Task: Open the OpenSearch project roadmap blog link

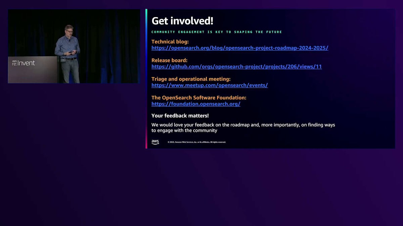Action: pyautogui.click(x=240, y=48)
